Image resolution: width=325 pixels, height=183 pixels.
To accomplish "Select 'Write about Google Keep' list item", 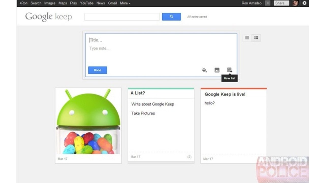I will coord(152,104).
